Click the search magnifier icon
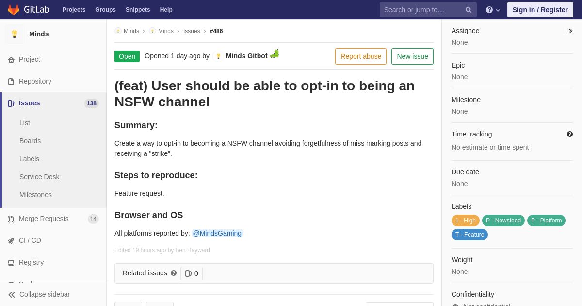The height and width of the screenshot is (306, 582). tap(469, 10)
